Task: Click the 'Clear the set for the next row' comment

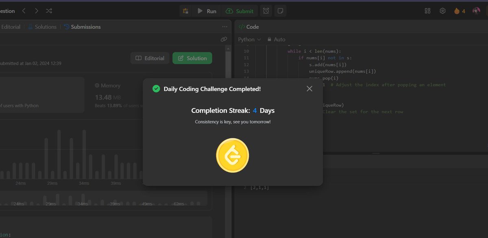Action: 363,111
